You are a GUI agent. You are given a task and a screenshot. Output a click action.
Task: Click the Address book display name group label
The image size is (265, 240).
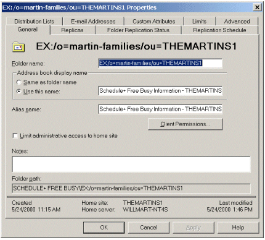(x=52, y=73)
